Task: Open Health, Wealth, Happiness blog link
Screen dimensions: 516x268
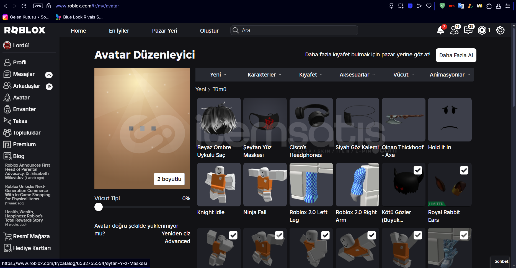Action: coord(24,218)
